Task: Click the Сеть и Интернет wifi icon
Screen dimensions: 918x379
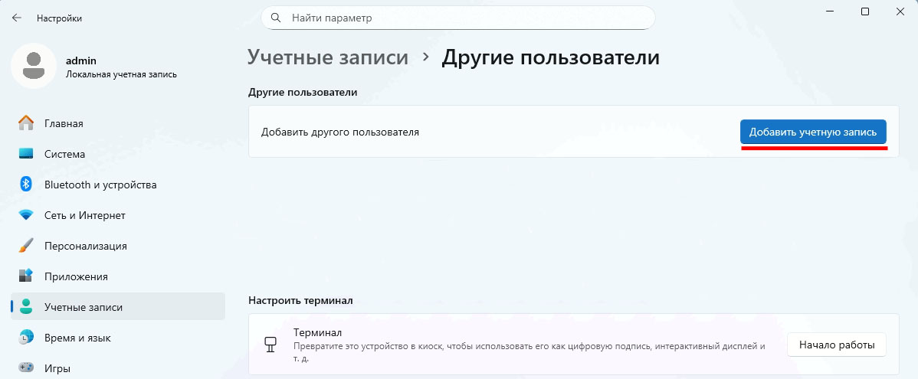Action: [26, 215]
